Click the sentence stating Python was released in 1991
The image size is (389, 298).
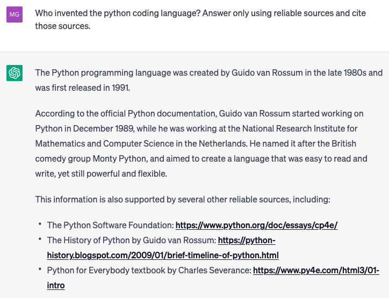(209, 80)
